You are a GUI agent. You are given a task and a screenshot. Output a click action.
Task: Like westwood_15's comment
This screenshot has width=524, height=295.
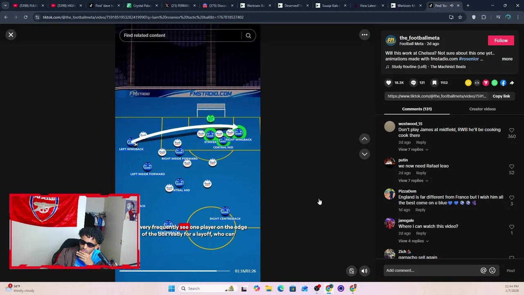[x=511, y=130]
